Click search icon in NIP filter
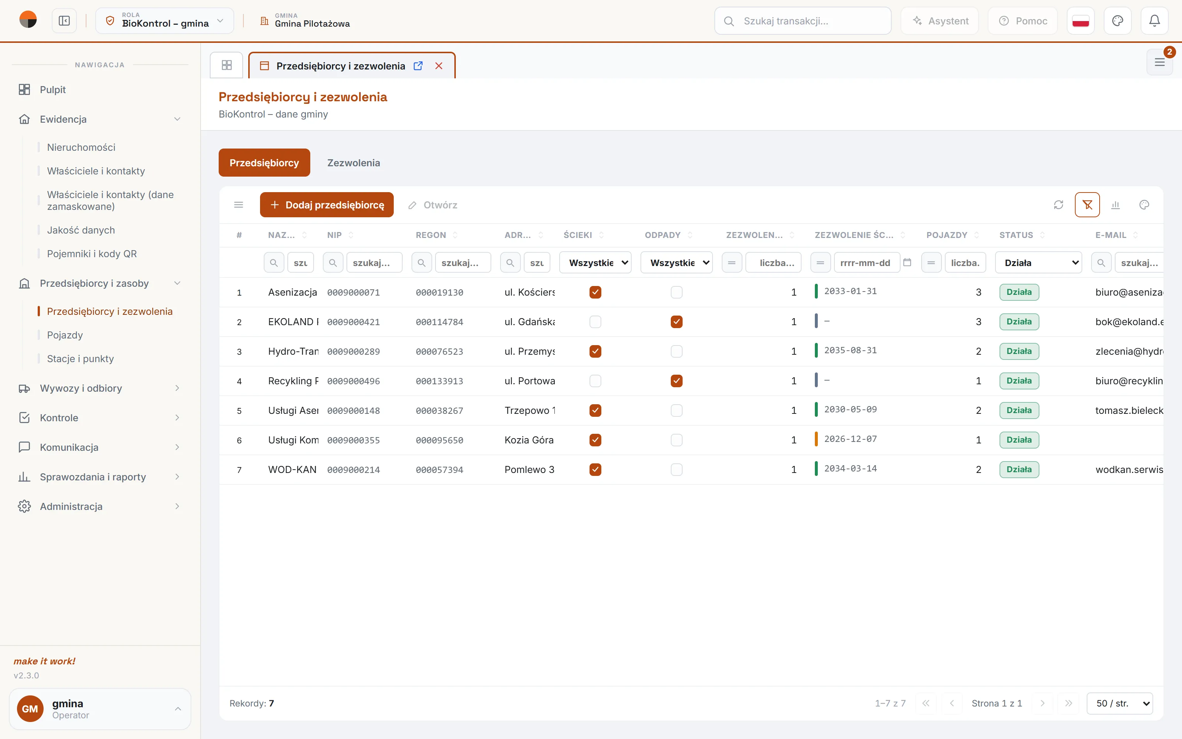This screenshot has width=1182, height=739. (332, 263)
